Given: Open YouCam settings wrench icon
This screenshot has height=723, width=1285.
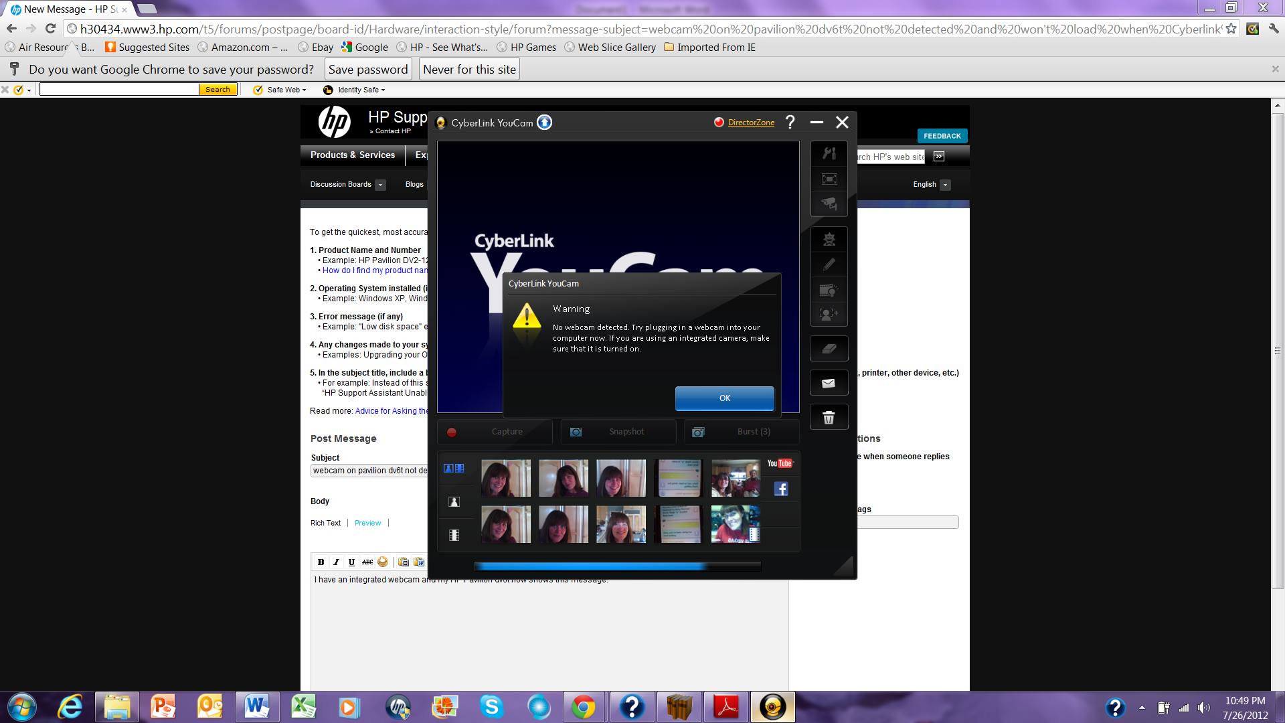Looking at the screenshot, I should (x=829, y=153).
